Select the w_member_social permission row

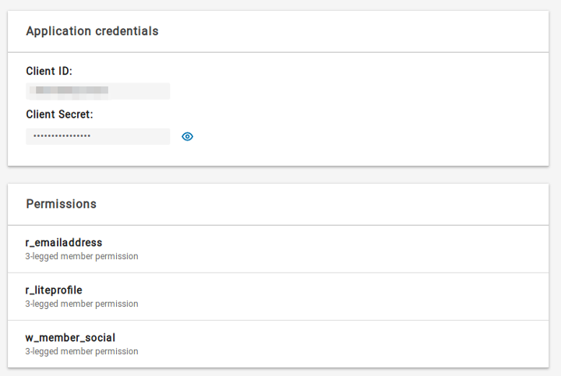click(278, 344)
